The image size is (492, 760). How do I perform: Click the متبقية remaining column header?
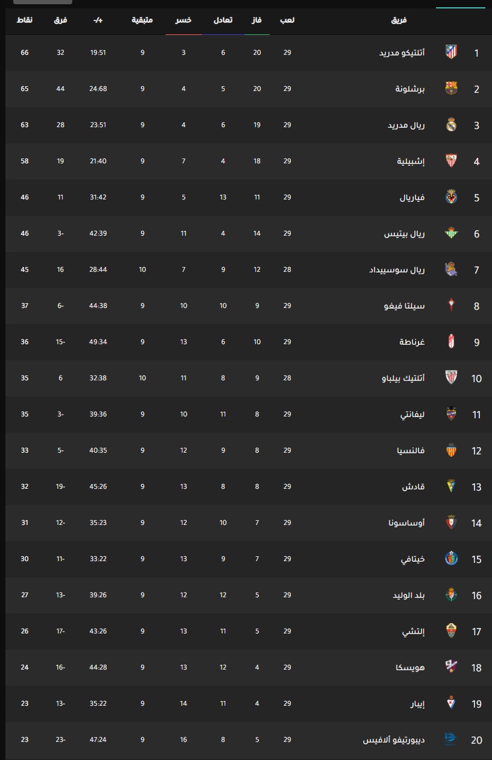(x=142, y=20)
